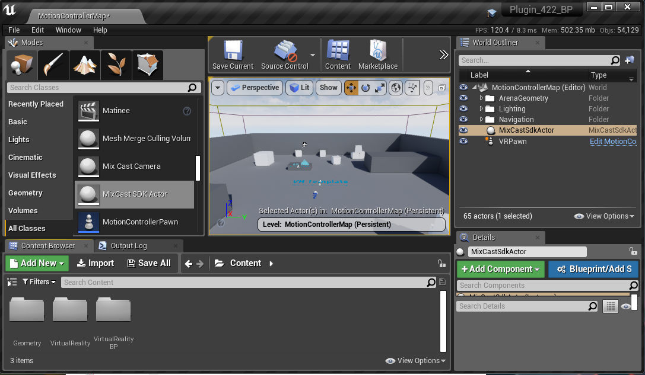Open the Marketplace toolbar icon

(378, 55)
